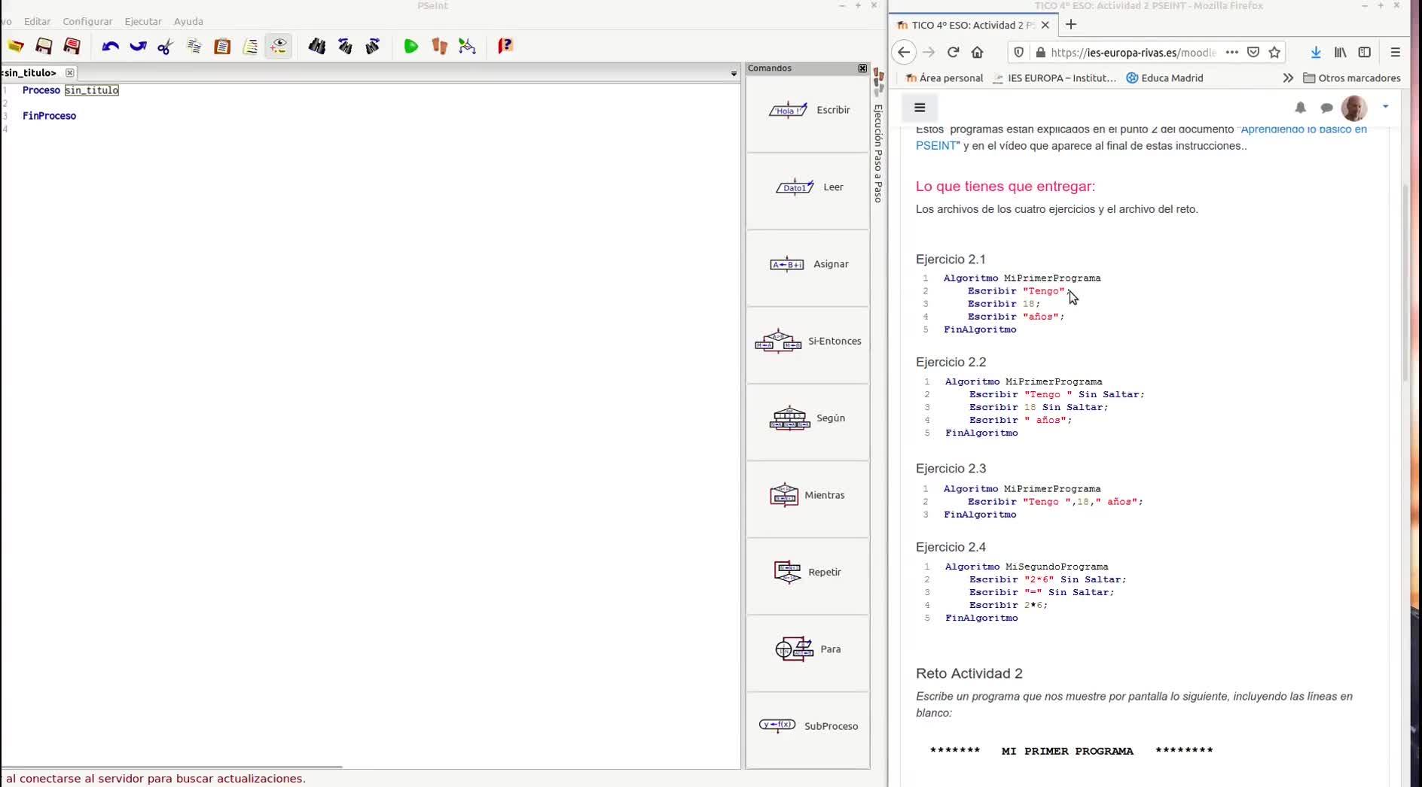
Task: Run the algorithm with the green play button
Action: point(410,47)
